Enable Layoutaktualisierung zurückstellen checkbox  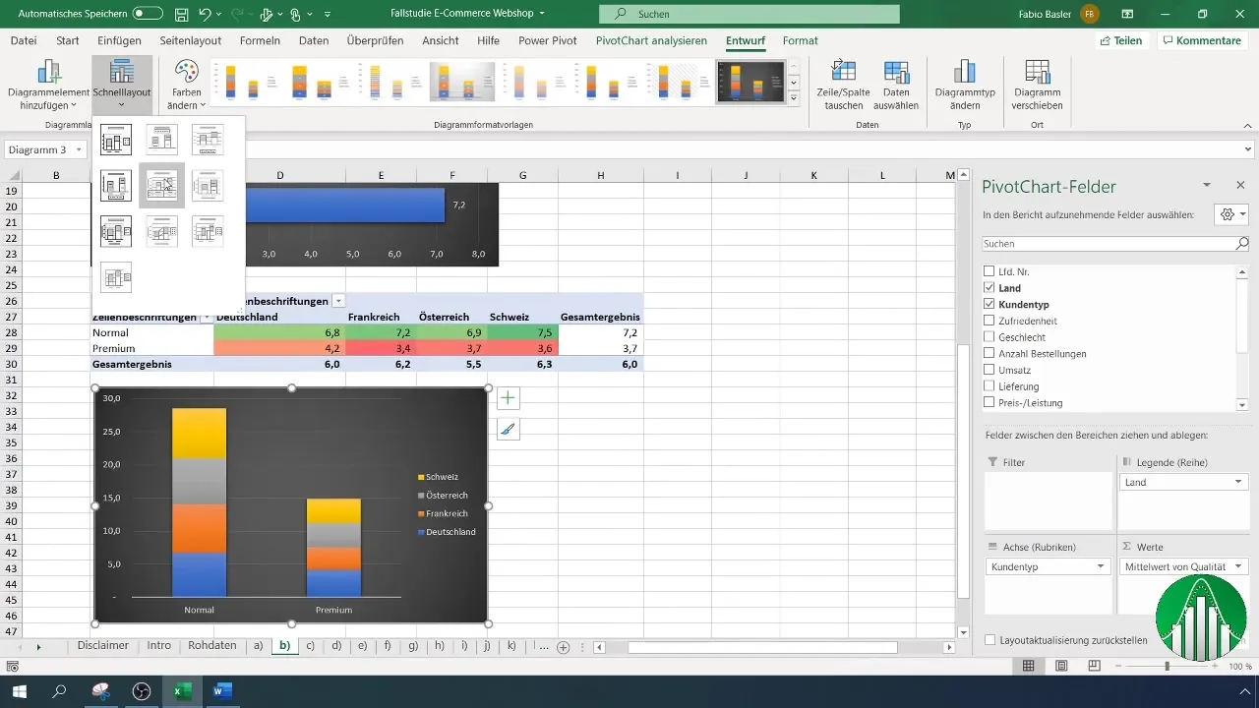coord(990,639)
